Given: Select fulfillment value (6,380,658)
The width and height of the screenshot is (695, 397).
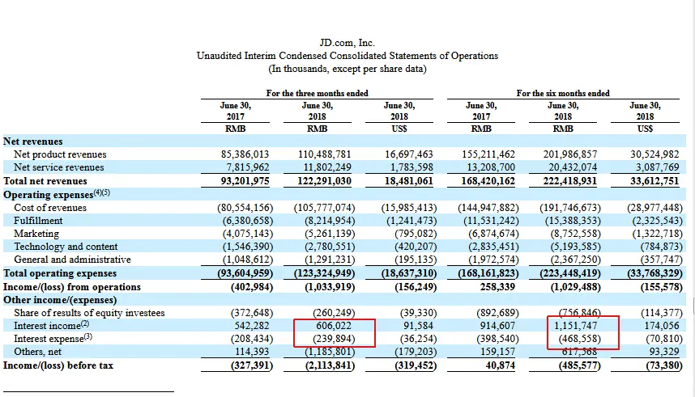Looking at the screenshot, I should point(248,221).
